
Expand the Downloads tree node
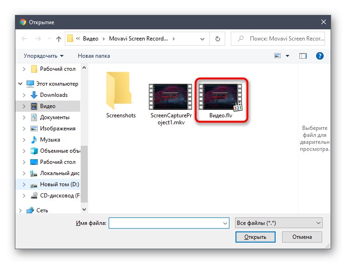click(x=24, y=95)
